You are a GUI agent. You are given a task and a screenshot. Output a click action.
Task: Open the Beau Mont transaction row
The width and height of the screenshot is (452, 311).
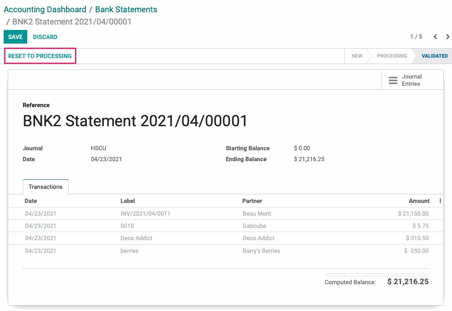(226, 213)
